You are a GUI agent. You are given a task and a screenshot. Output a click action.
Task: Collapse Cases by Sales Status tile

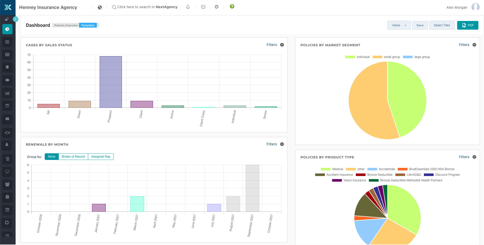coord(282,45)
